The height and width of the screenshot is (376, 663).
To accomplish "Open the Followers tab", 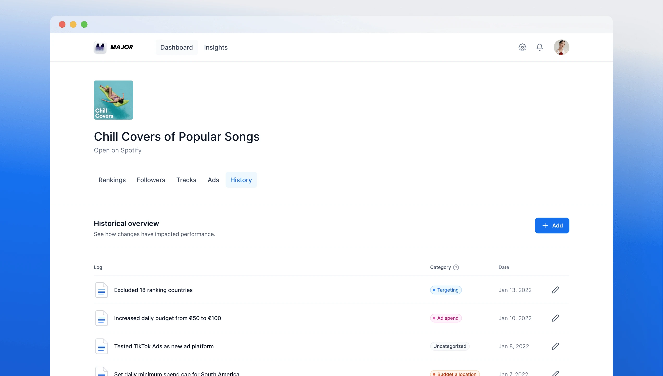I will click(x=151, y=180).
